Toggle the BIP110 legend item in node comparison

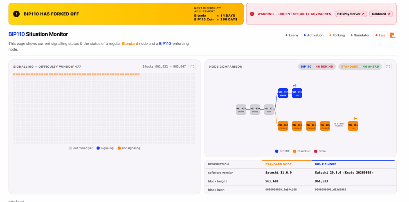click(282, 151)
